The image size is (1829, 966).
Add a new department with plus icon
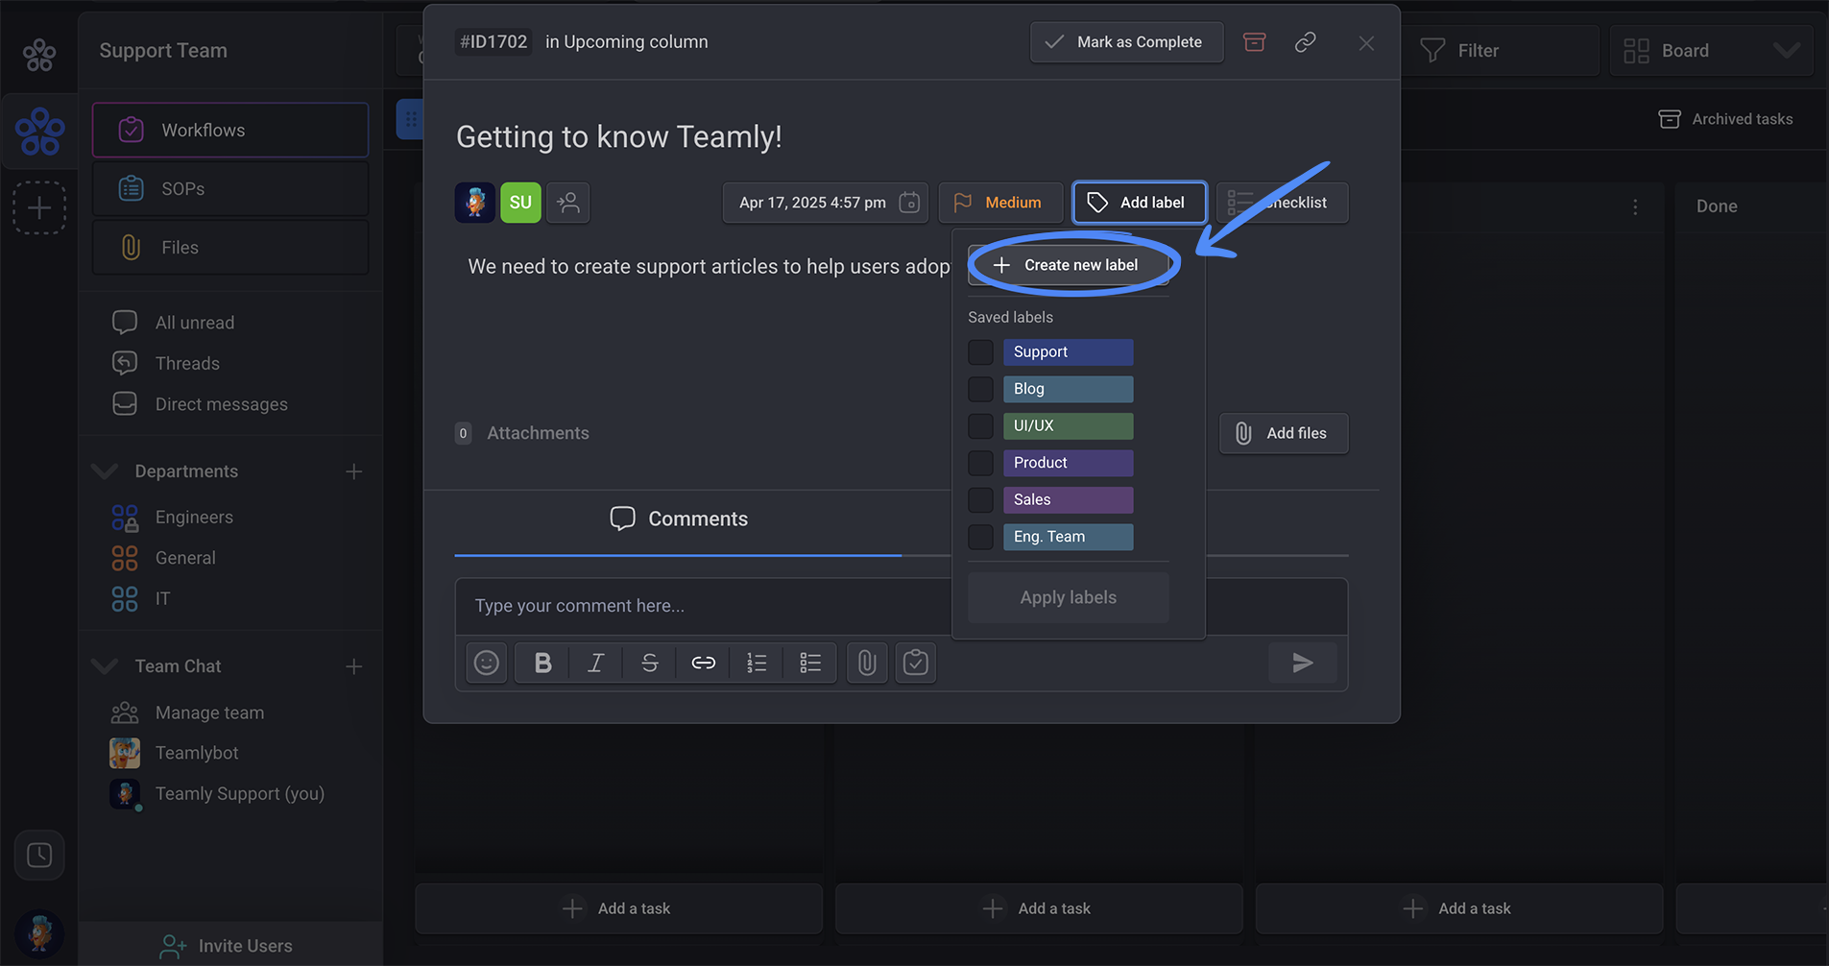point(354,471)
